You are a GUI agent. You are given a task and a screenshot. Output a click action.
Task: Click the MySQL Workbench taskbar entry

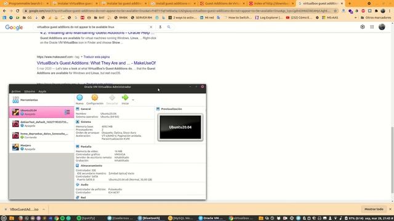pos(180,219)
